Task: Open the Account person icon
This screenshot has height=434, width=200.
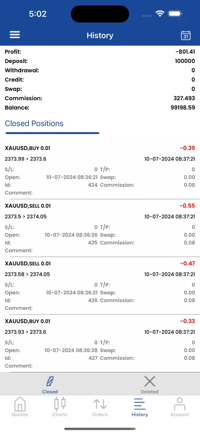Action: click(180, 404)
